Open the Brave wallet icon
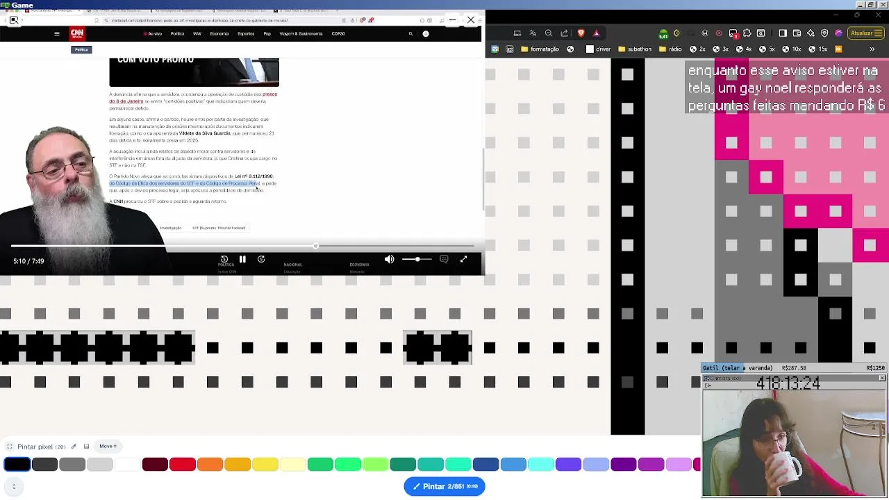The width and height of the screenshot is (889, 500). 797,33
